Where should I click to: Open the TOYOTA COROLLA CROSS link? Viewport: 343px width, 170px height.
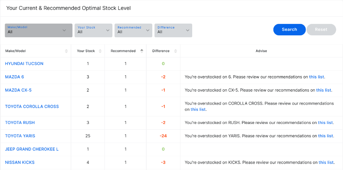point(32,106)
